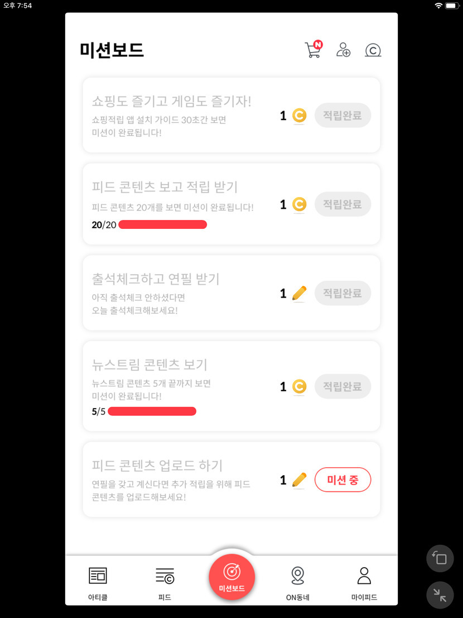
Task: Tap the coin icon on shopping mission
Action: click(300, 116)
